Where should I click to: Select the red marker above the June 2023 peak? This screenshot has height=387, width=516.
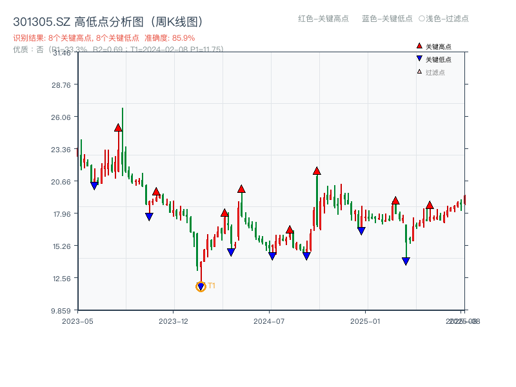coord(117,127)
